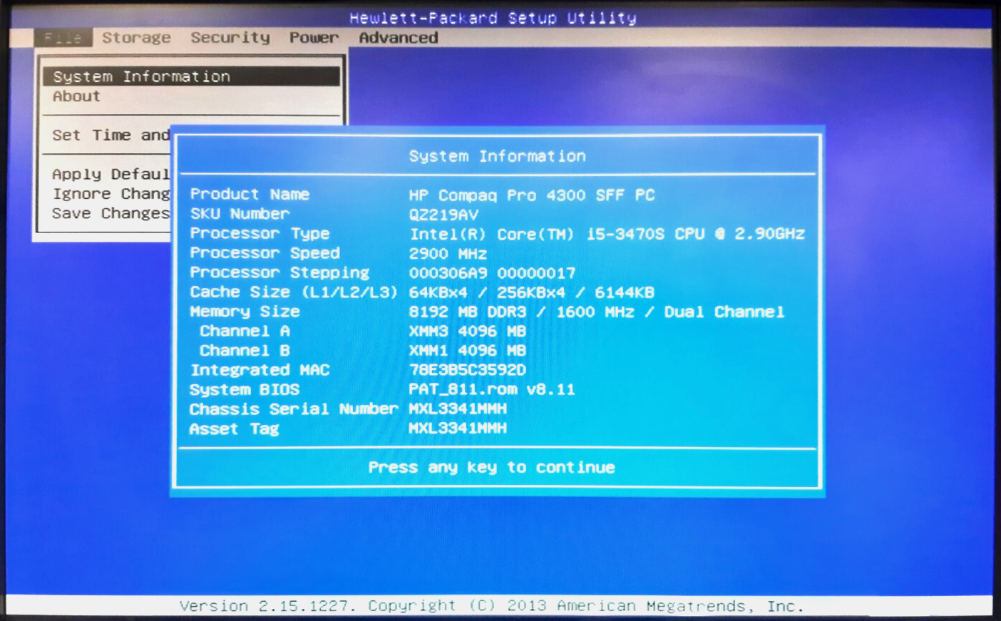Screen dimensions: 1001x621
Task: Open the Set Time and Date entry
Action: [x=111, y=135]
